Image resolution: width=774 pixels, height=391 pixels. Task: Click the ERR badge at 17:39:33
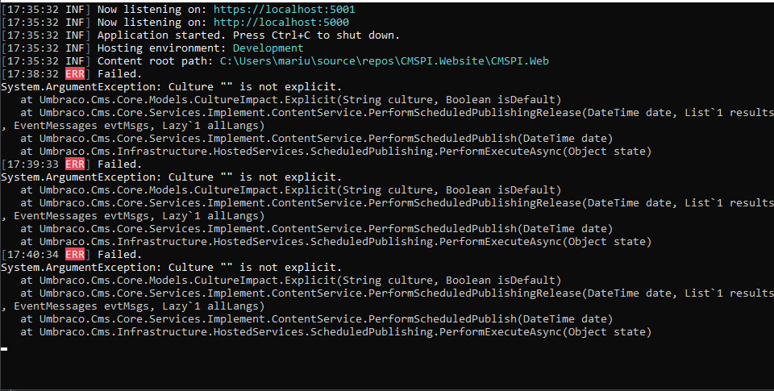pos(74,164)
